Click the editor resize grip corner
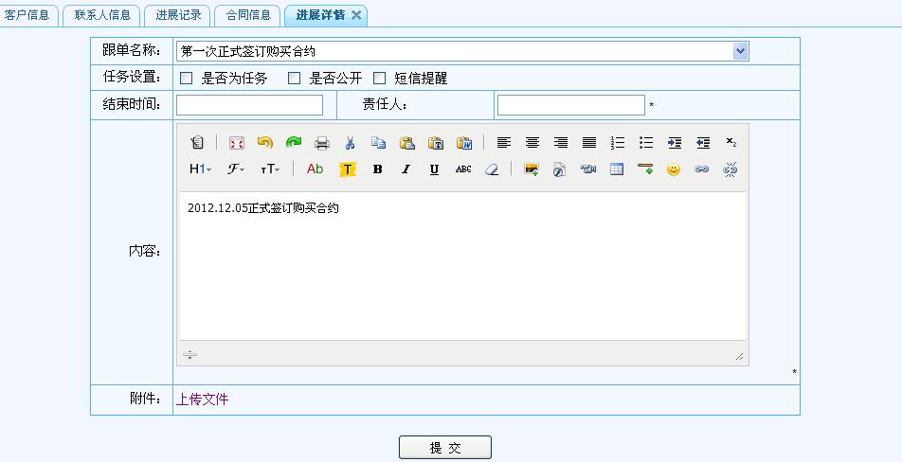Image resolution: width=902 pixels, height=462 pixels. [x=739, y=356]
